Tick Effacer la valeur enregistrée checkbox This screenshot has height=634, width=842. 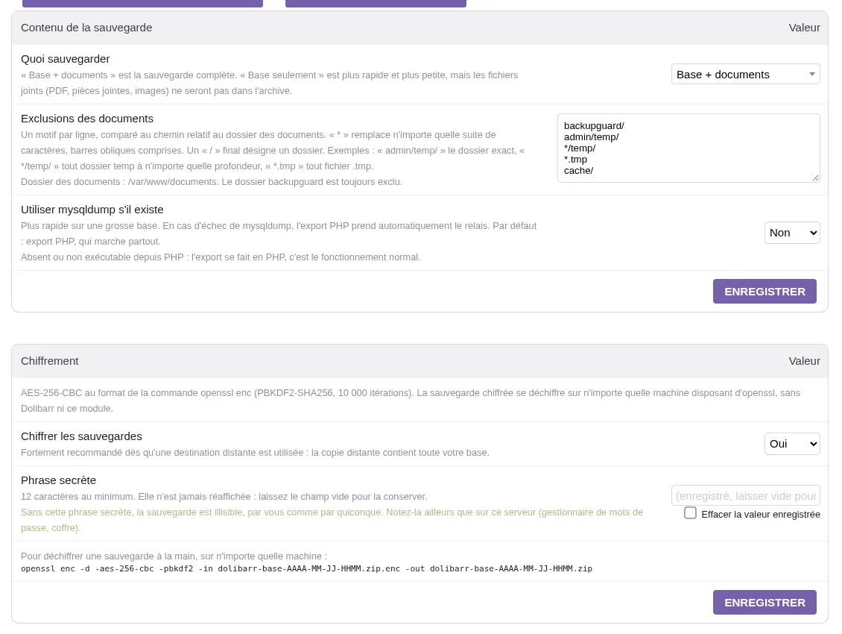tap(691, 513)
